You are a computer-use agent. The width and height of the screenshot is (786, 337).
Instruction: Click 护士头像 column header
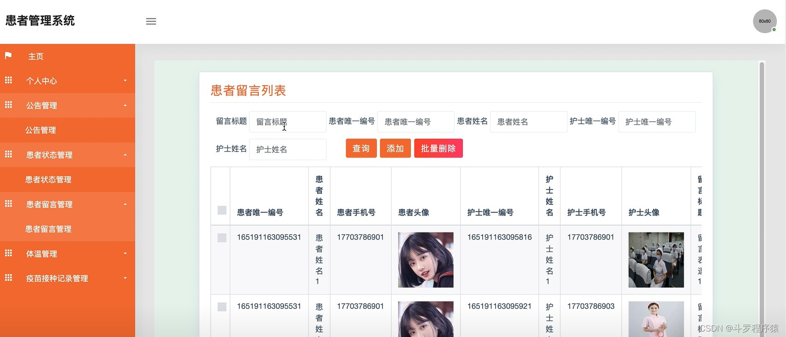(644, 212)
